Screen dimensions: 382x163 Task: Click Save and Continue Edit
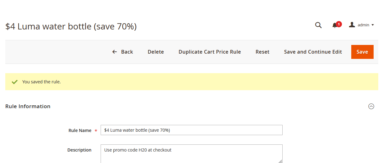[x=313, y=52]
